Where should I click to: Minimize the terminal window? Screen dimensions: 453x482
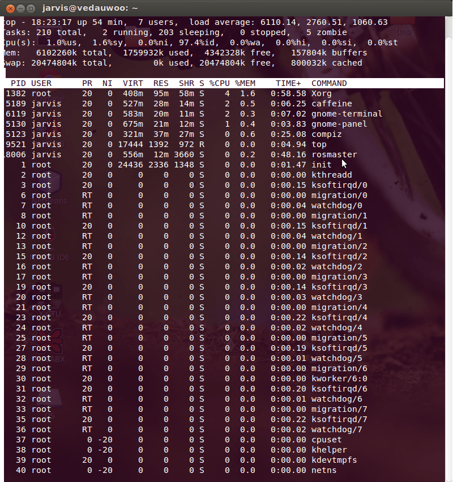pyautogui.click(x=21, y=8)
